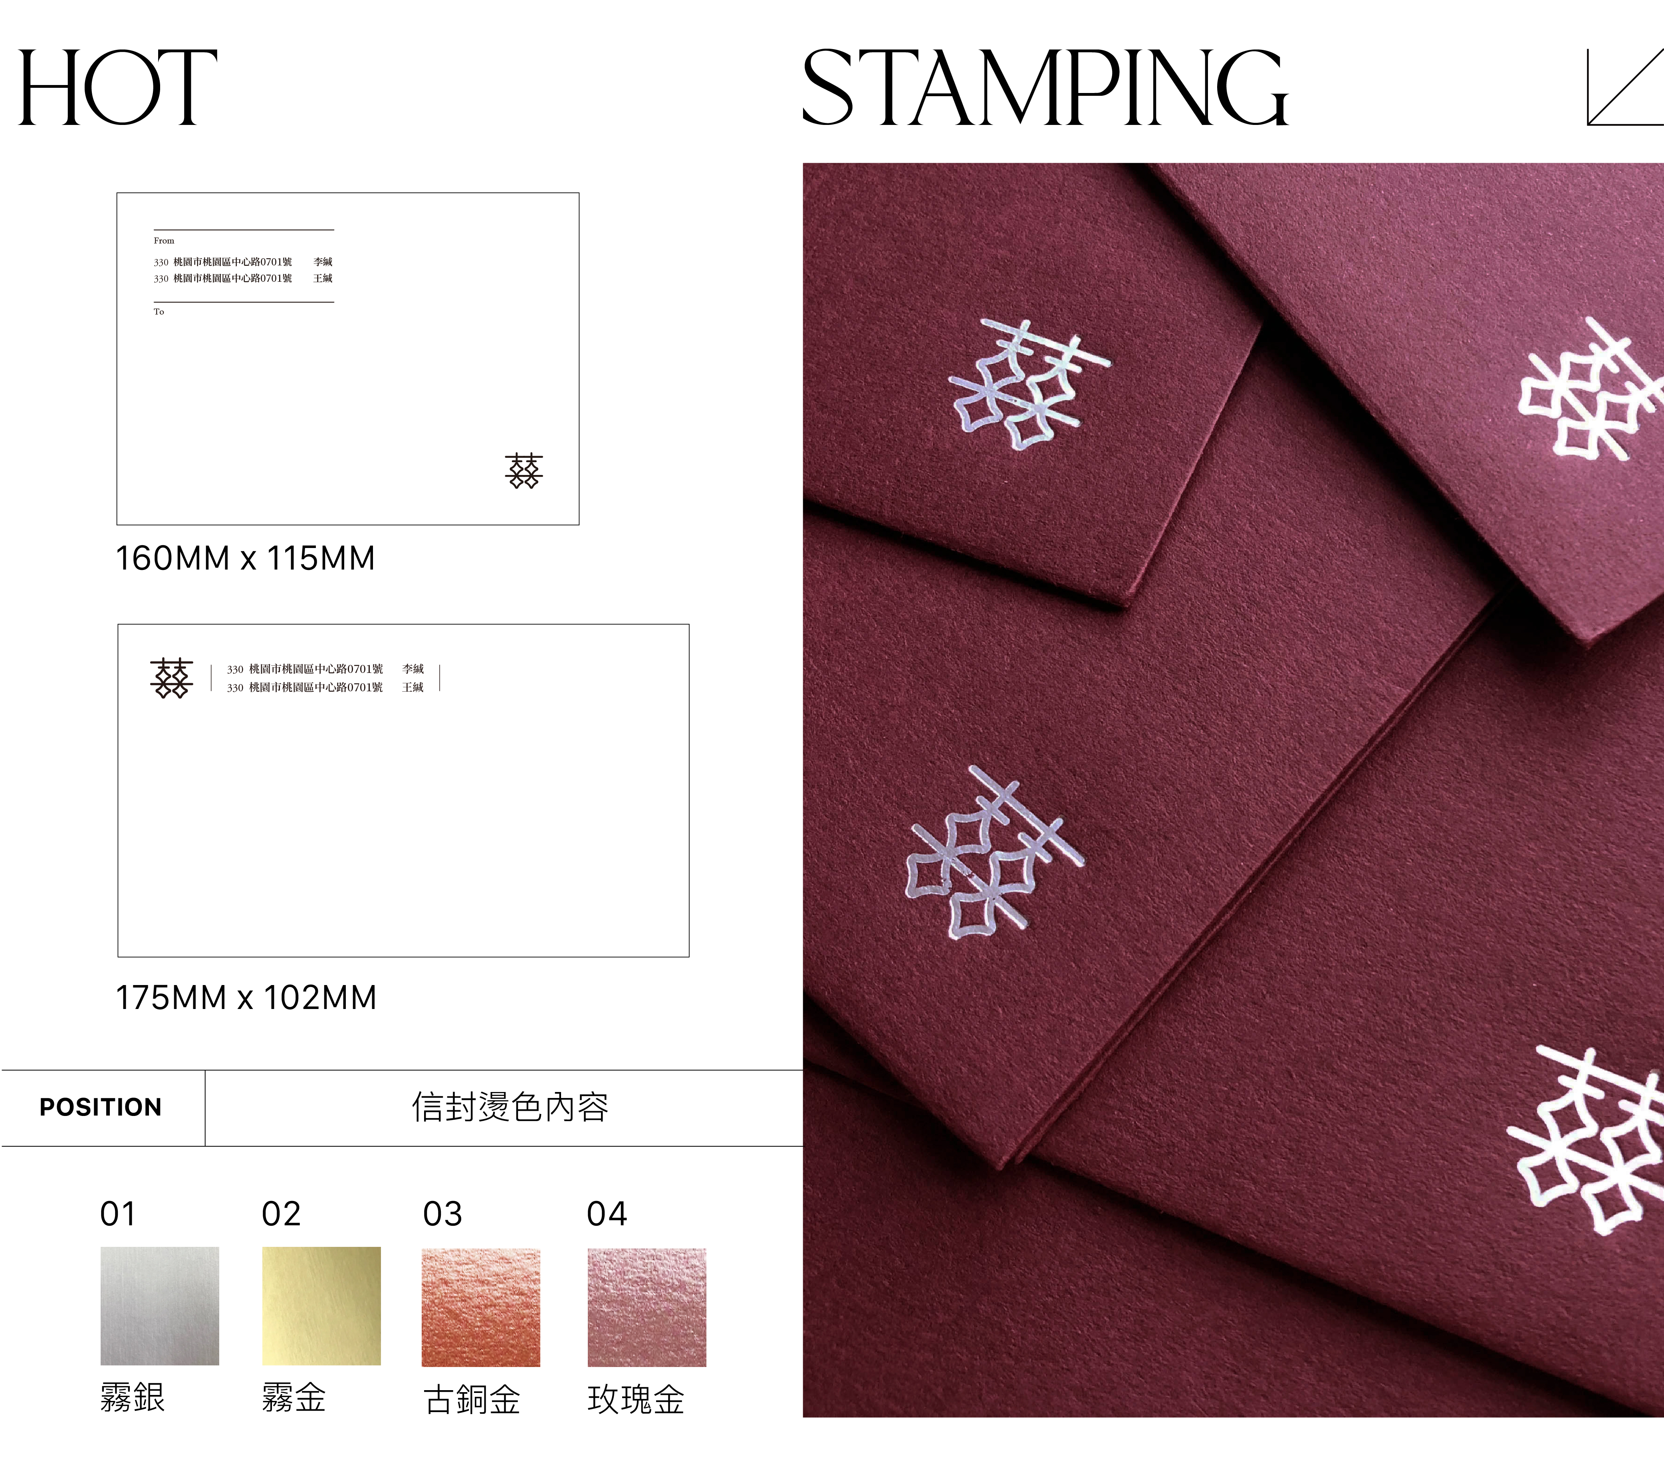Click the double-happiness logo on the 175MM envelope

(171, 678)
